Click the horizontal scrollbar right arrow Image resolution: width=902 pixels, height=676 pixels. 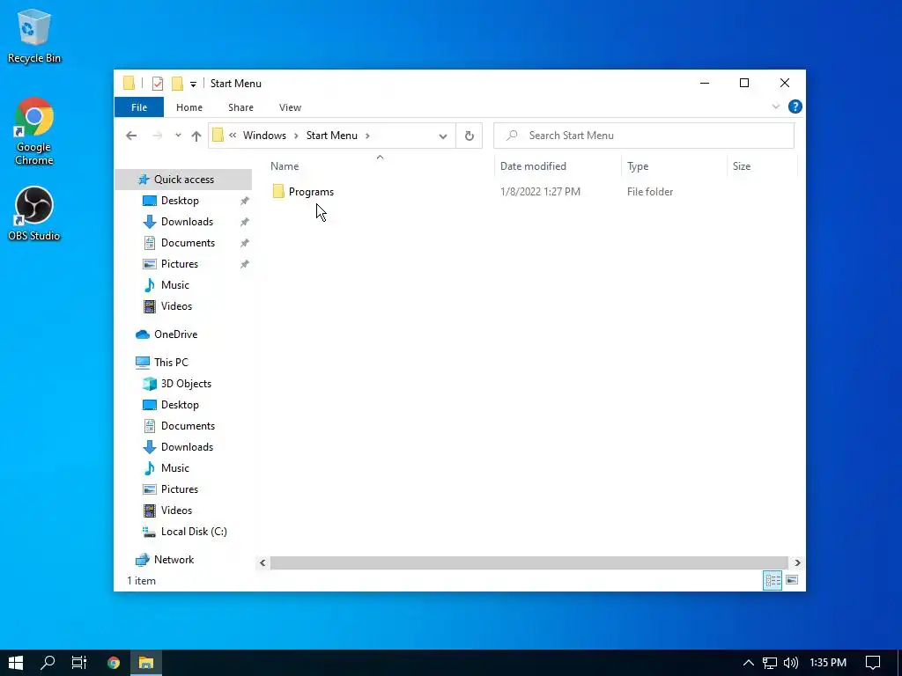[x=797, y=562]
